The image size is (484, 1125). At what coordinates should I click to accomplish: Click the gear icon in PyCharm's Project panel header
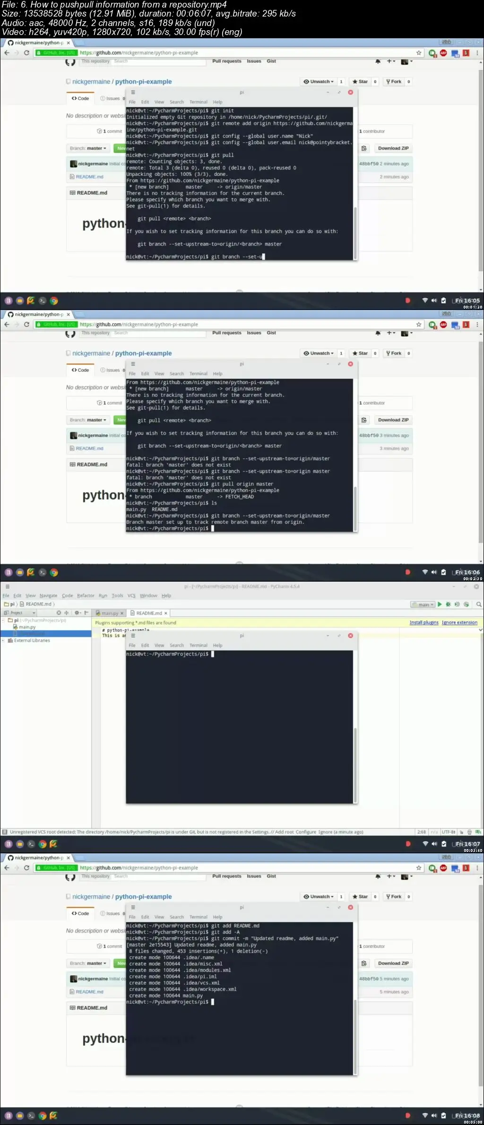point(78,613)
